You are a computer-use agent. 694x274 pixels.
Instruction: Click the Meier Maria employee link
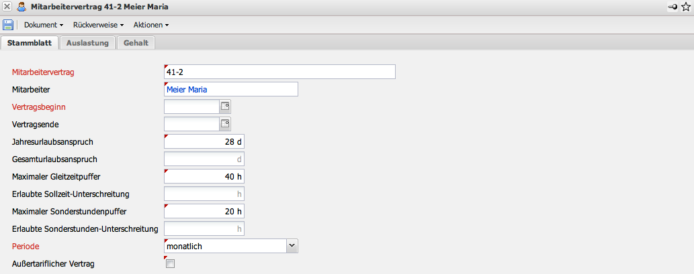click(x=187, y=89)
